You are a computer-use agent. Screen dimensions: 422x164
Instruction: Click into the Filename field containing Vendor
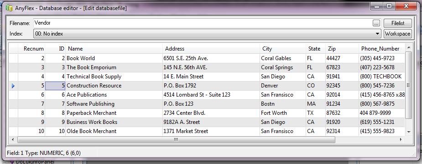[x=203, y=23]
